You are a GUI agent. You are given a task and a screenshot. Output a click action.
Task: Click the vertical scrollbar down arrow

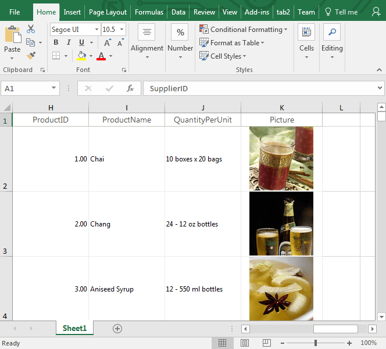click(x=381, y=317)
